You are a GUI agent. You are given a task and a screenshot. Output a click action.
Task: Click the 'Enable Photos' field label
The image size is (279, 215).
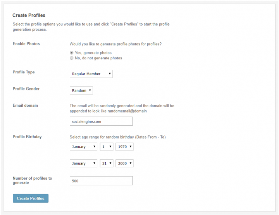pyautogui.click(x=26, y=44)
